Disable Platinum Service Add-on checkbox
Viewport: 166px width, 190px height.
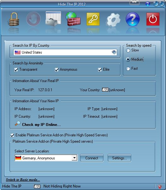pyautogui.click(x=12, y=135)
